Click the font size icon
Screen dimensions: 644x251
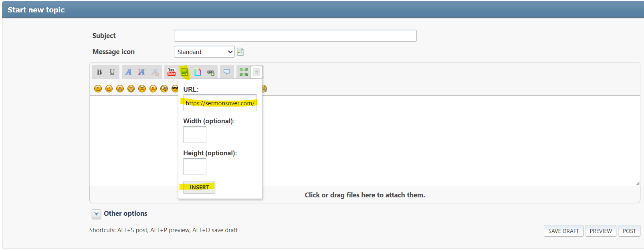click(141, 72)
